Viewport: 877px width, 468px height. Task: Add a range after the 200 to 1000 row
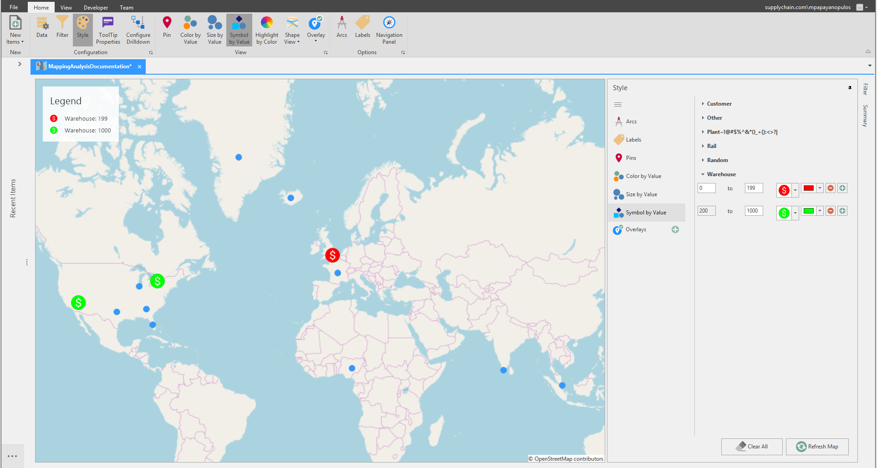(x=842, y=211)
